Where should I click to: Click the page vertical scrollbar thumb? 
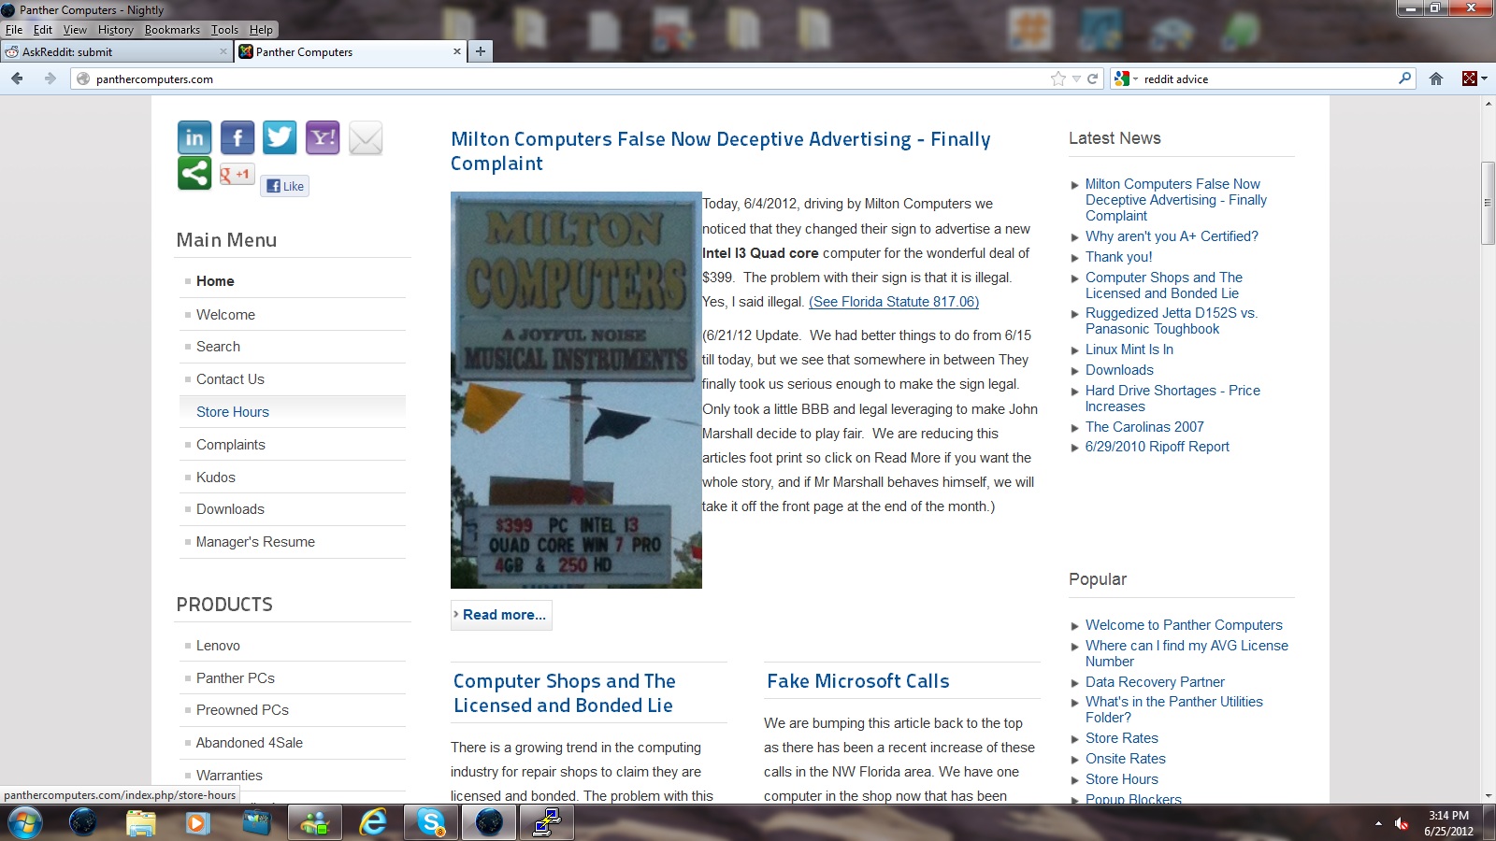(1488, 203)
